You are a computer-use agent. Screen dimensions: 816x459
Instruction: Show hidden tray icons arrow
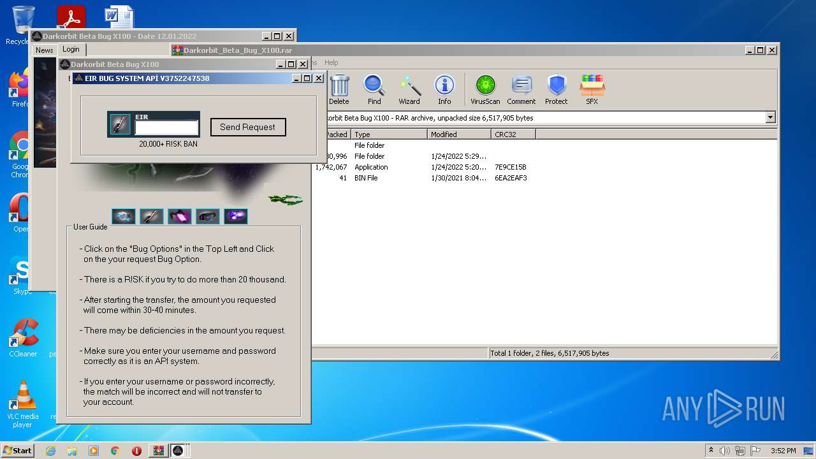click(711, 451)
